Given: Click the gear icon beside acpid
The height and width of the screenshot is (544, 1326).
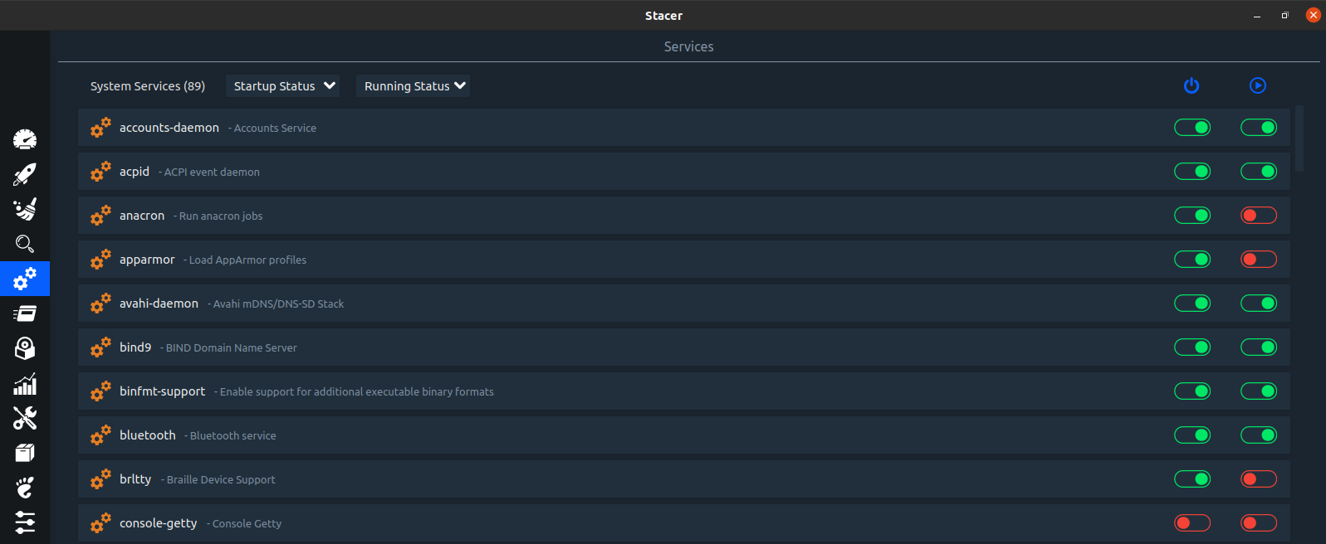Looking at the screenshot, I should tap(100, 172).
